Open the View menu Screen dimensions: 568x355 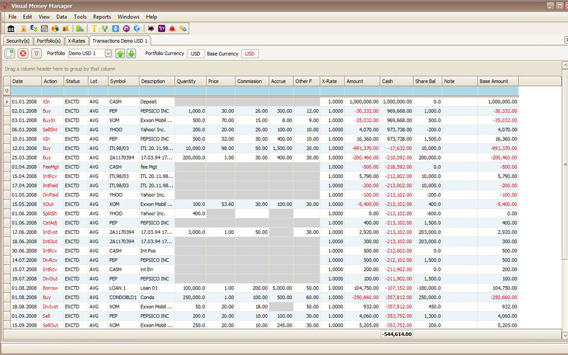point(44,16)
